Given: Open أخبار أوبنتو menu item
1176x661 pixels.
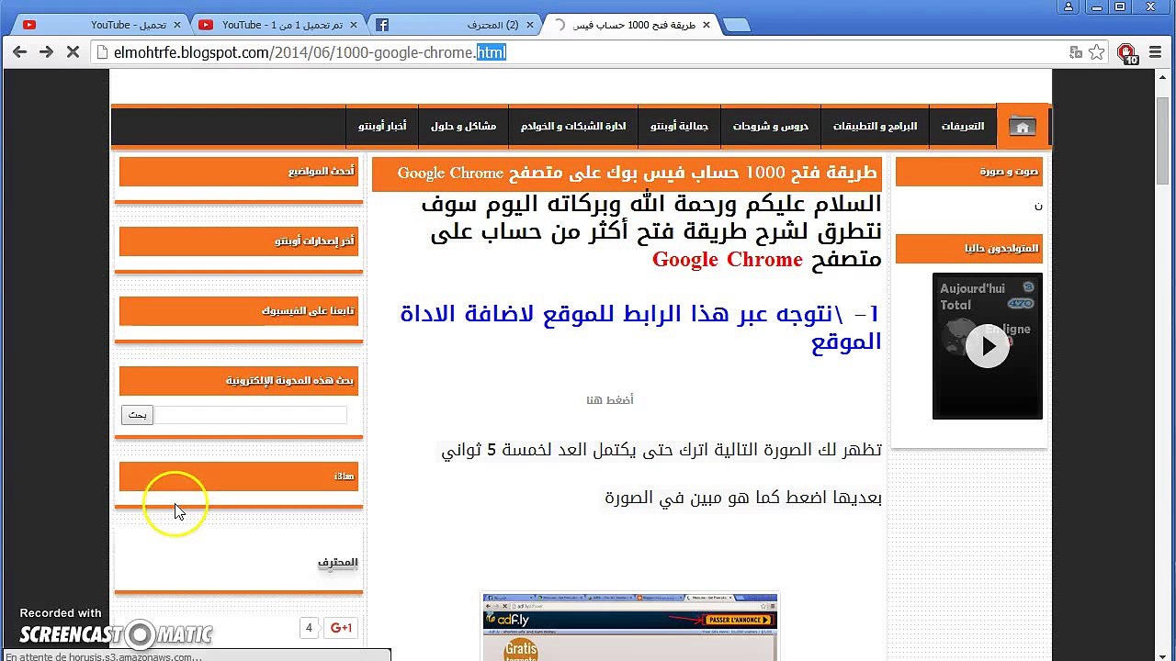Looking at the screenshot, I should tap(382, 127).
